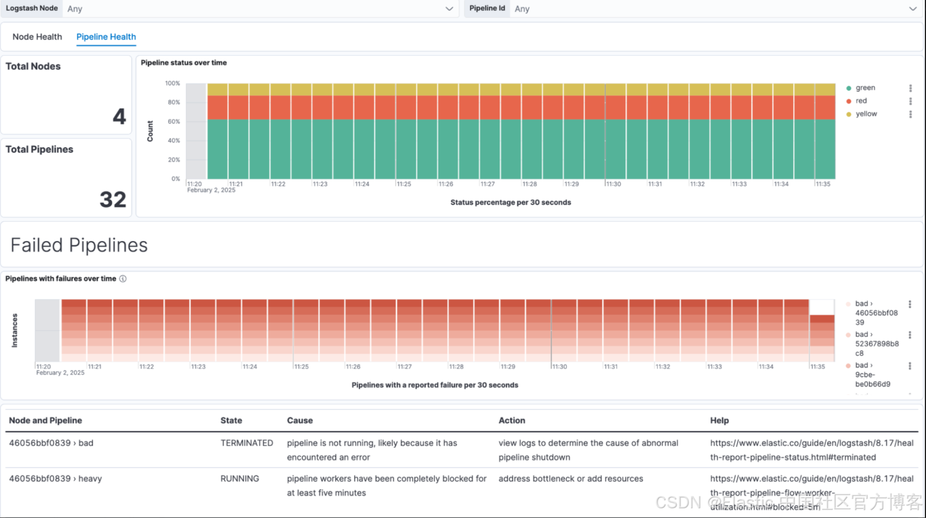Viewport: 926px width, 518px height.
Task: Select the Pipeline Health tab
Action: [x=106, y=37]
